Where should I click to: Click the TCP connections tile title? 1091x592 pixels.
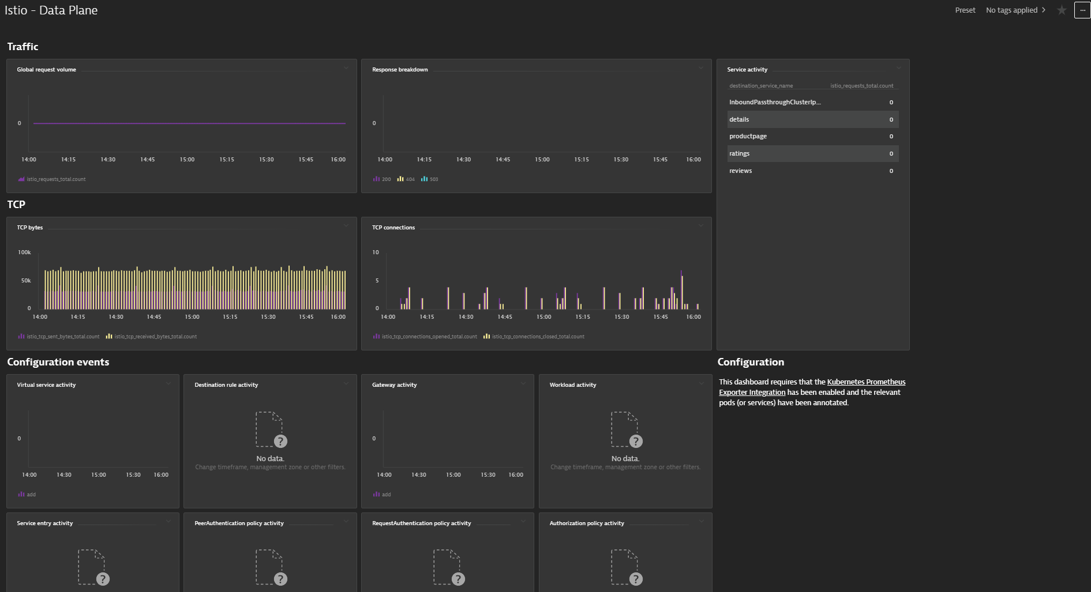(393, 228)
